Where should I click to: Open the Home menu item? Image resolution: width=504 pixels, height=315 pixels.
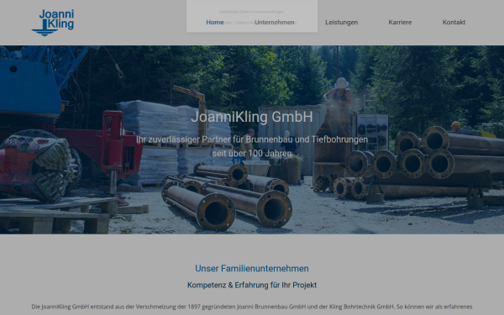(215, 23)
